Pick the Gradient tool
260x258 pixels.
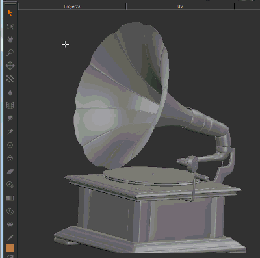[10, 198]
